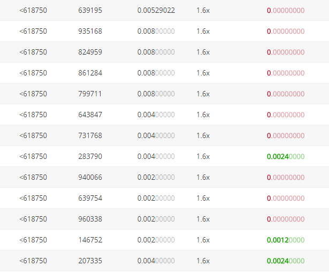Click green profit 0.00240000 in row 207335
This screenshot has height=274, width=329.
click(286, 261)
